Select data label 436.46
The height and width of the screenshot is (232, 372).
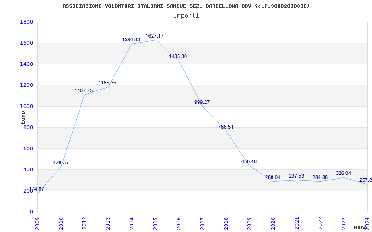[249, 161]
